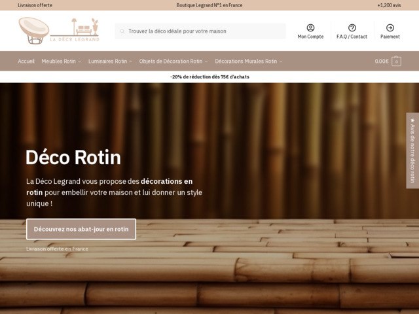Click in the search input field
The height and width of the screenshot is (314, 419).
tap(203, 31)
